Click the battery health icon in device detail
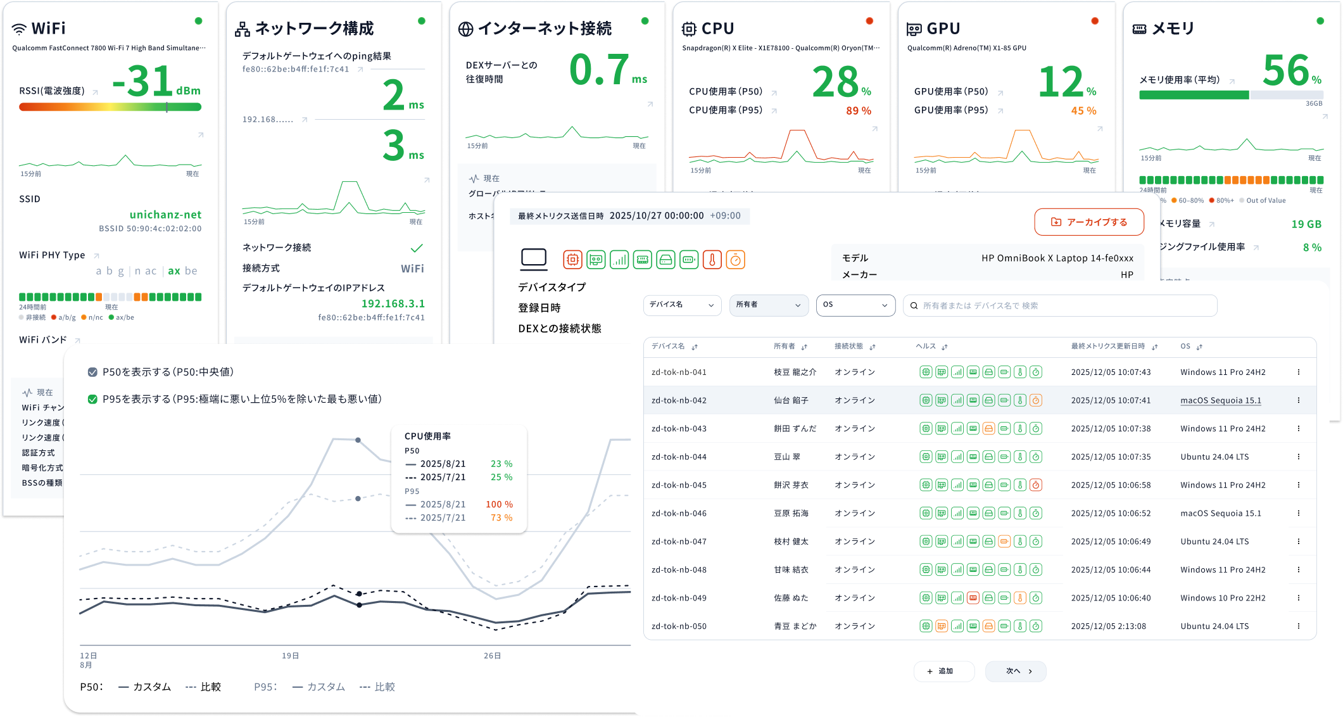This screenshot has height=717, width=1343. pyautogui.click(x=689, y=260)
